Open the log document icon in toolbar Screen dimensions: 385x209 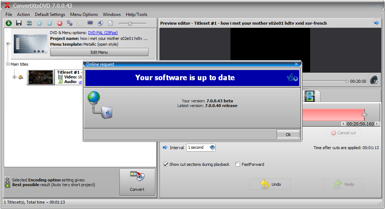click(111, 23)
